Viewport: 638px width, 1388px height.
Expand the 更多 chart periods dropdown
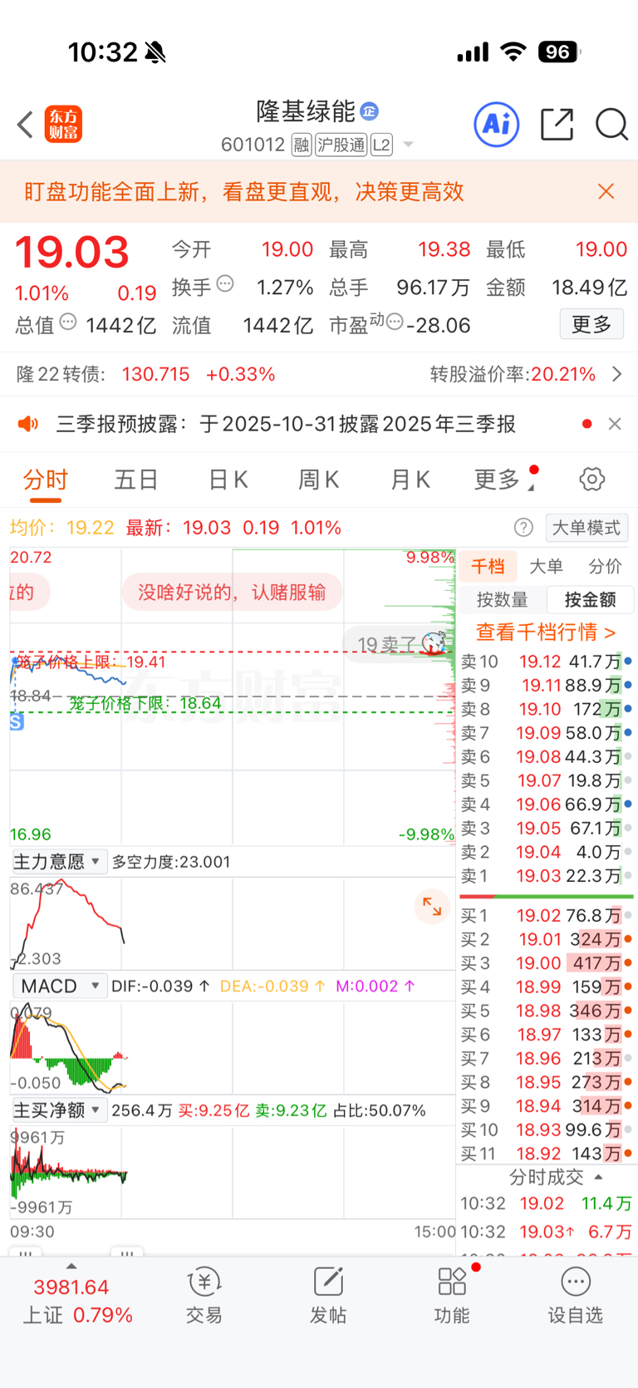click(x=505, y=480)
